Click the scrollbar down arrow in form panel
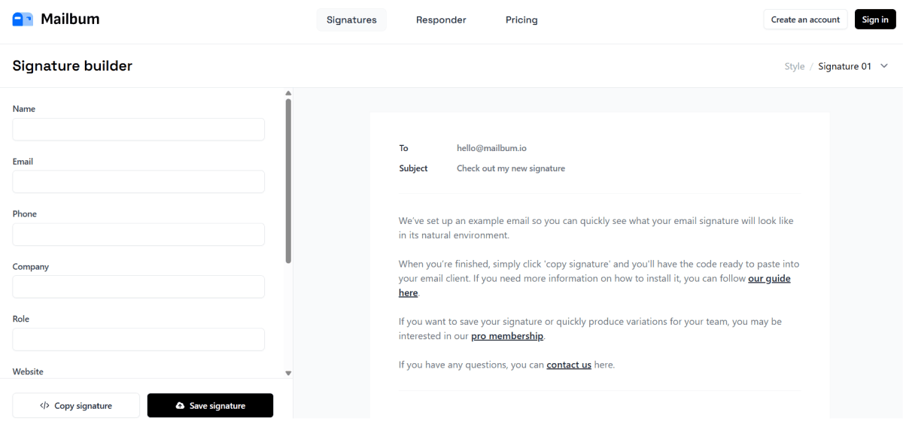 [288, 372]
